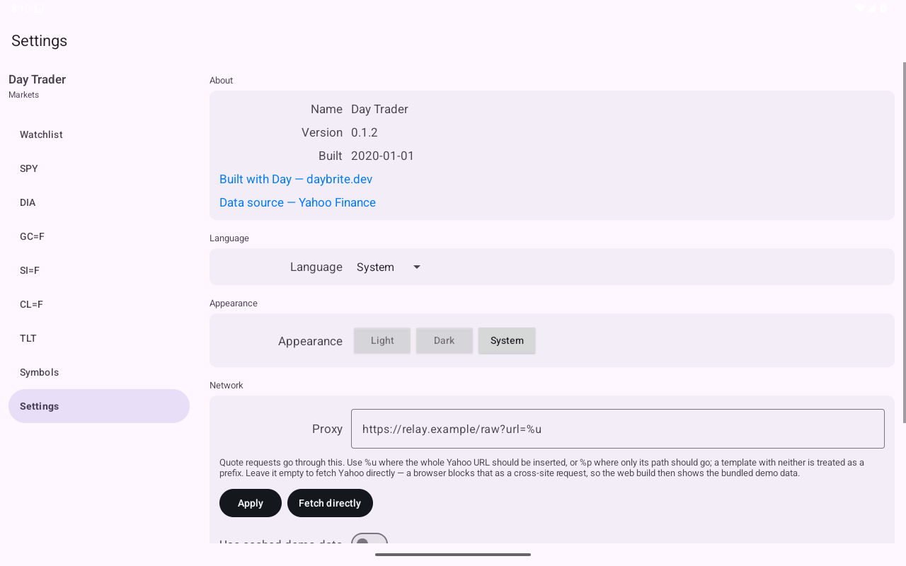Choose System appearance
This screenshot has height=566, width=906.
[x=507, y=340]
